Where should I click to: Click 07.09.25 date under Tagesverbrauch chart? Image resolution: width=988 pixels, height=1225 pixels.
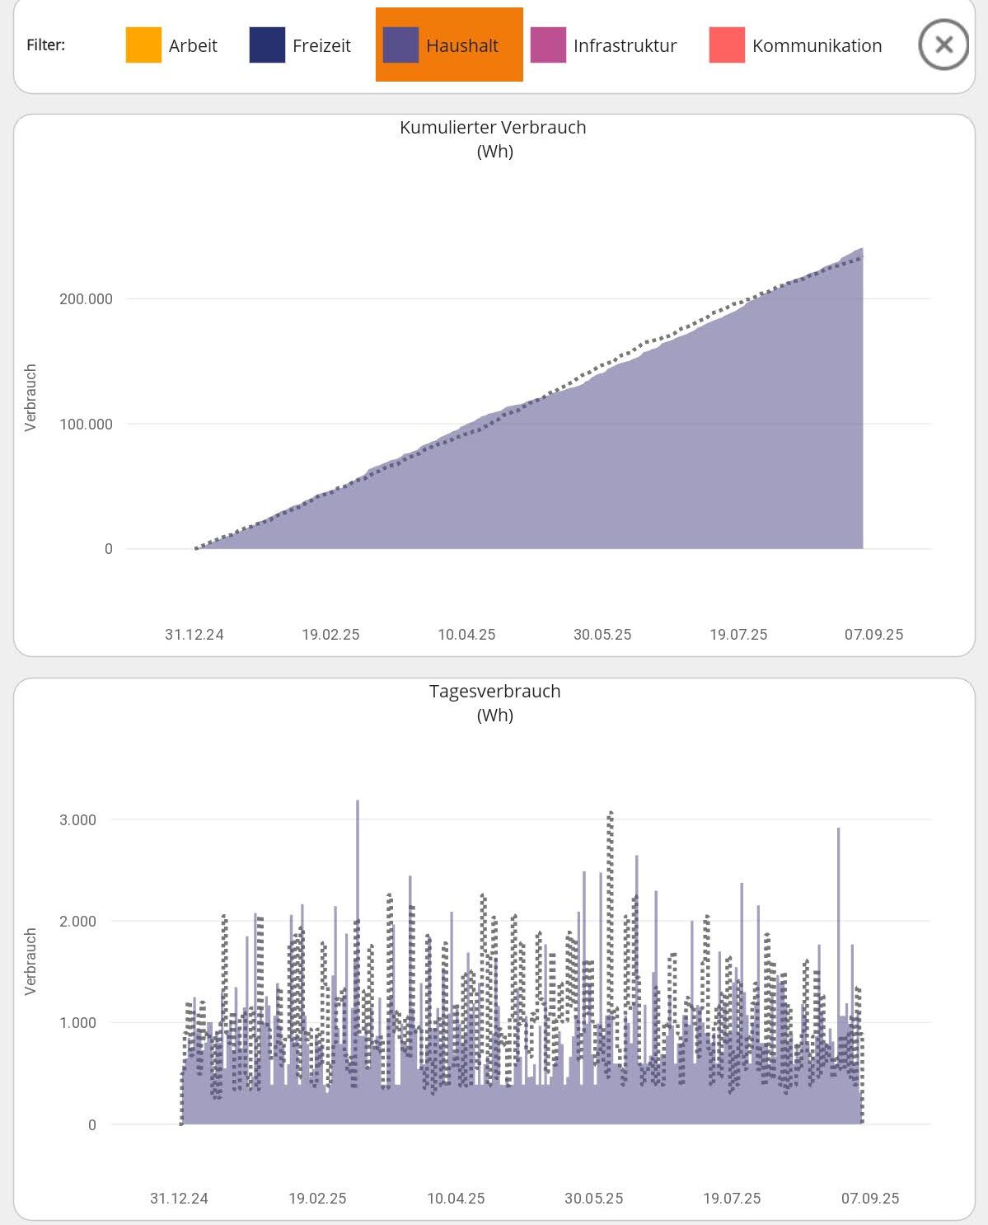click(x=870, y=1199)
